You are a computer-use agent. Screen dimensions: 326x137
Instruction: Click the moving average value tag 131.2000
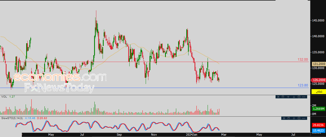point(319,64)
